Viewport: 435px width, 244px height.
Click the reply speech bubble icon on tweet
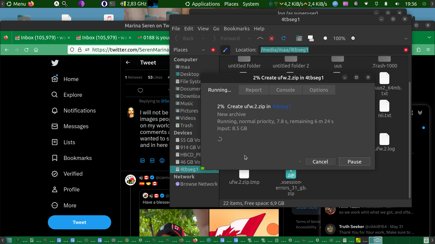[x=140, y=90]
